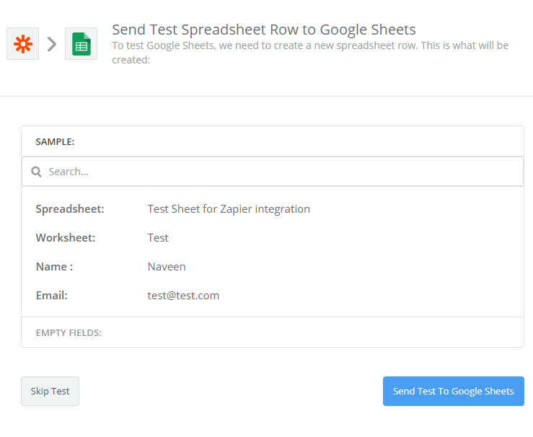The width and height of the screenshot is (533, 437).
Task: Click the 'SAMPLE:' section header
Action: [55, 142]
